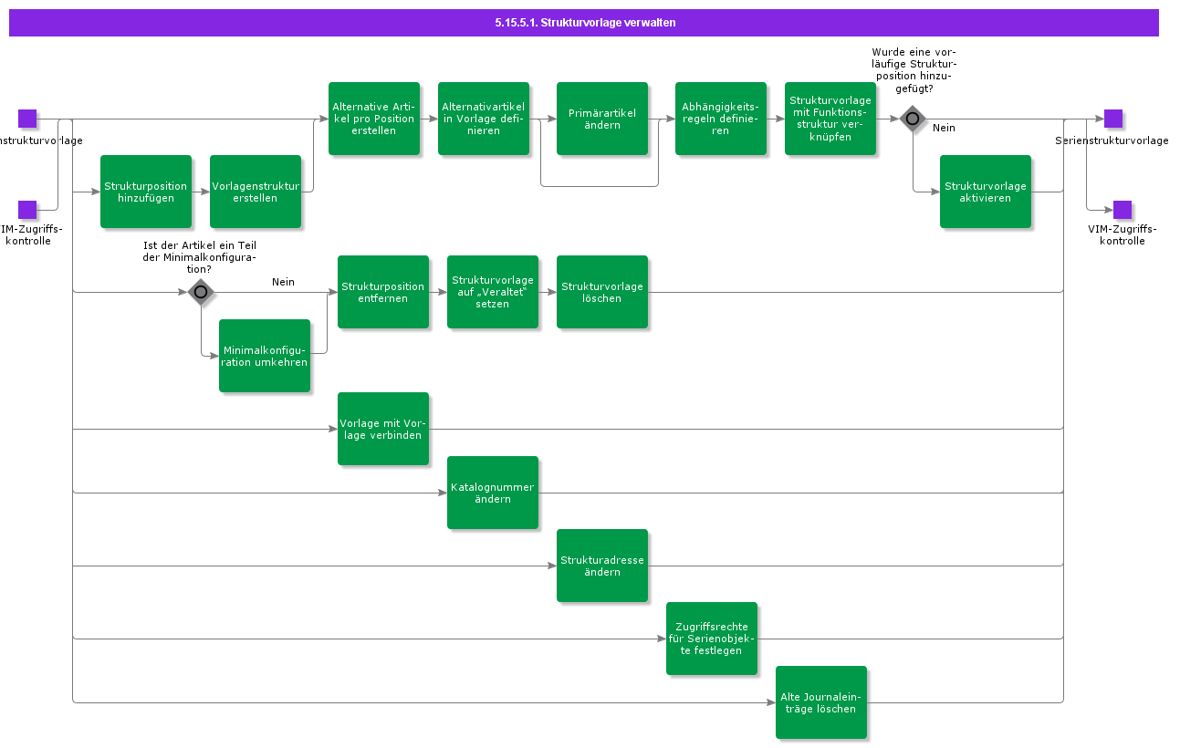1180x748 pixels.
Task: Open 'Strukturvorlage mit Funktionsstruktur verknüpfen' step
Action: [x=830, y=119]
